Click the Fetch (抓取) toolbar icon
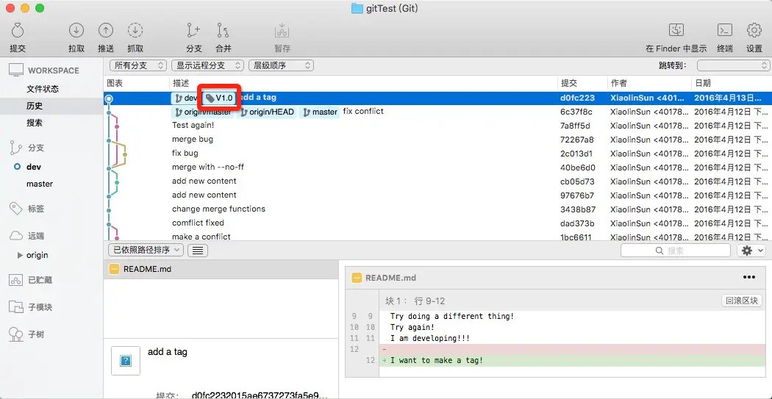This screenshot has width=772, height=399. coord(135,31)
